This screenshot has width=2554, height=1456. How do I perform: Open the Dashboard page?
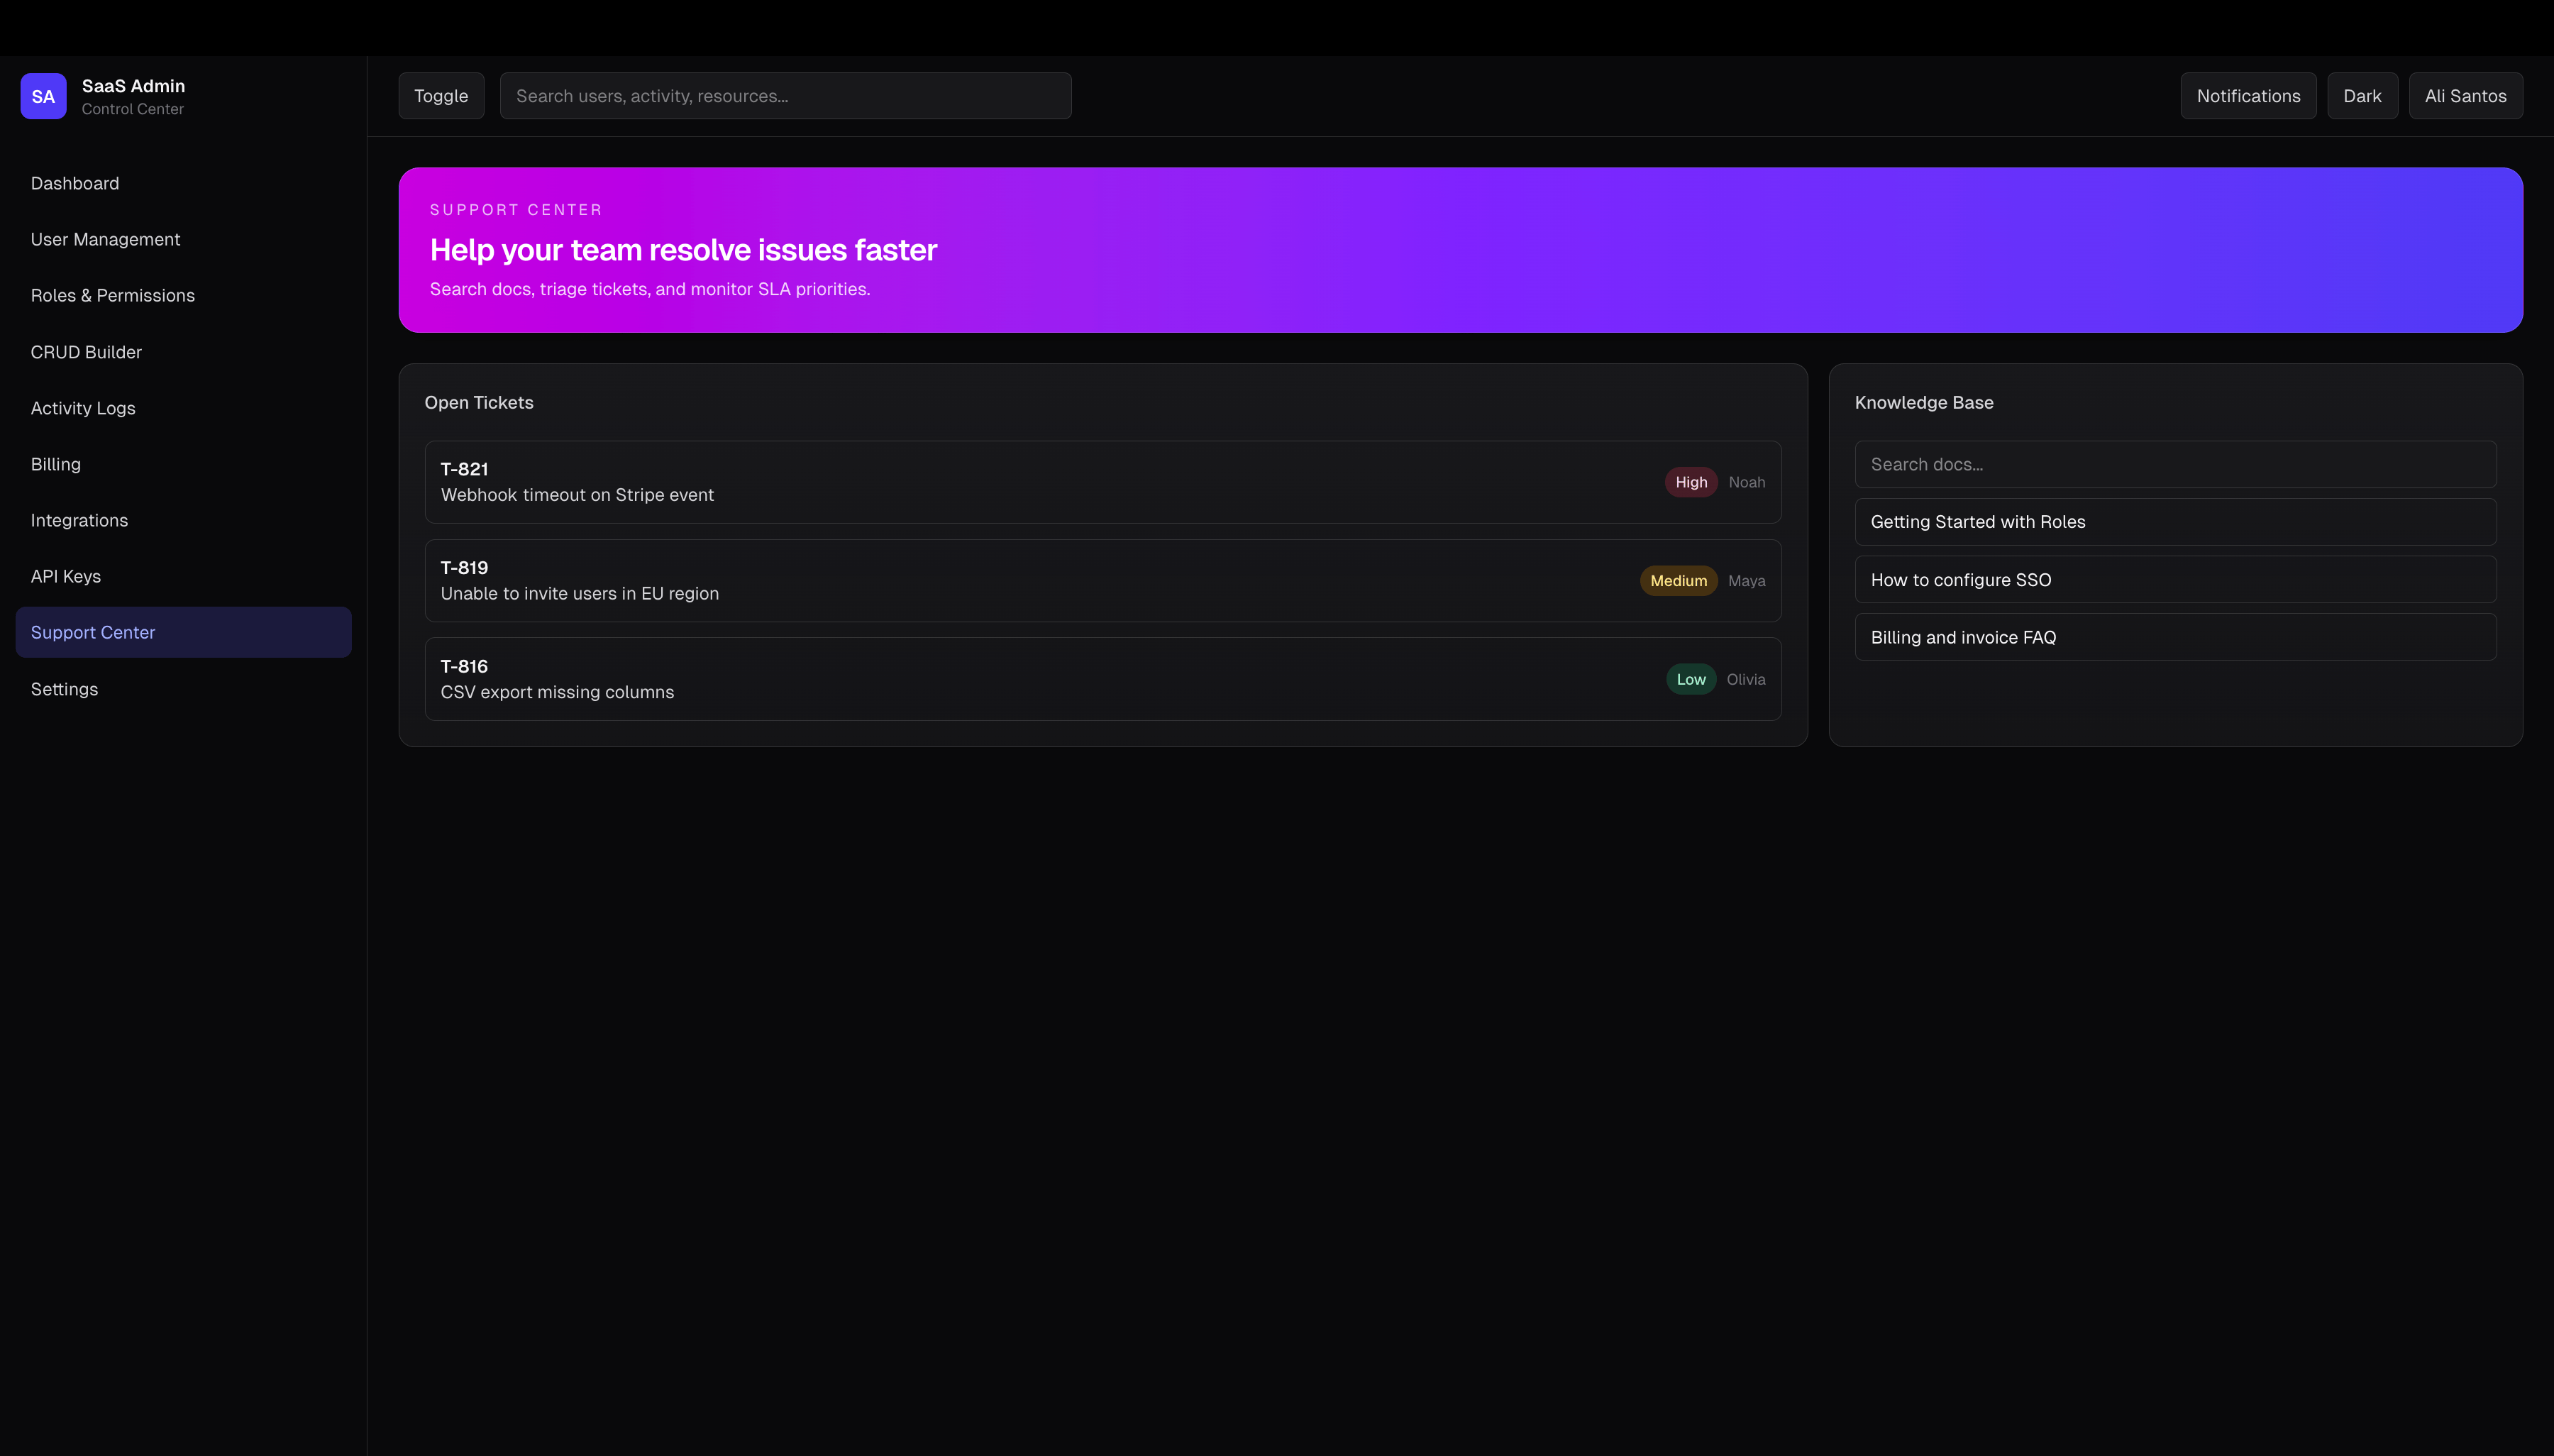pos(183,183)
